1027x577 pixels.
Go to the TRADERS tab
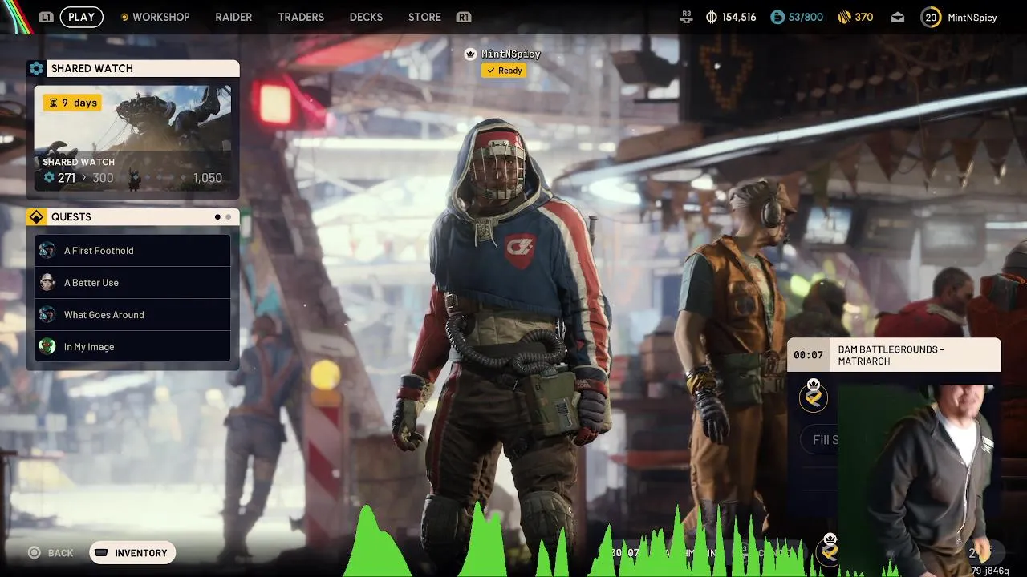(301, 17)
